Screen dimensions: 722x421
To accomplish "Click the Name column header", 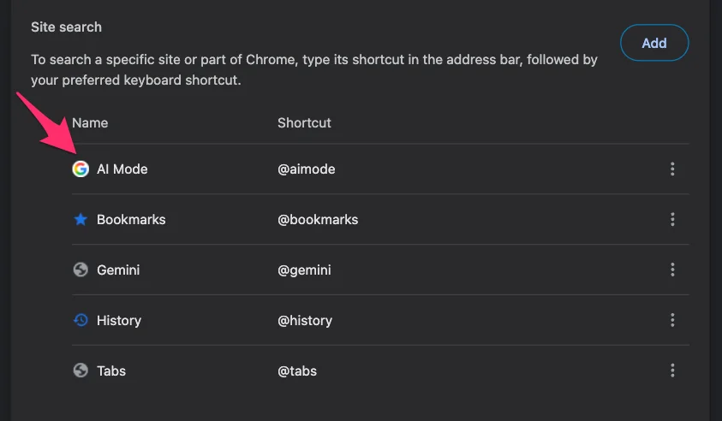I will 90,123.
